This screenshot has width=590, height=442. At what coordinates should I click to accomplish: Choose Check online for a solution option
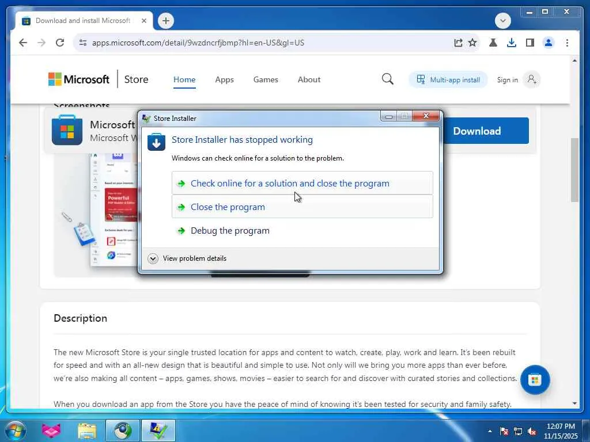pyautogui.click(x=302, y=183)
